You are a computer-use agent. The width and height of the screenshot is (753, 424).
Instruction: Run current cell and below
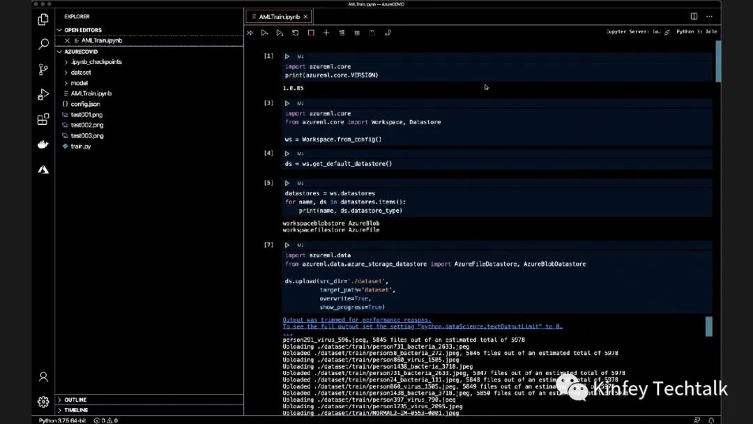pos(280,33)
